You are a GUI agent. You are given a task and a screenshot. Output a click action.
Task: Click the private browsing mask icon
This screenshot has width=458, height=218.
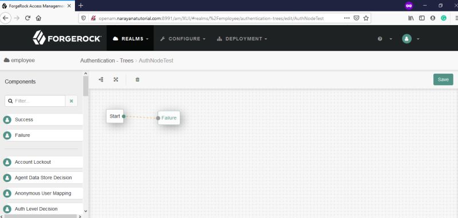tap(409, 6)
